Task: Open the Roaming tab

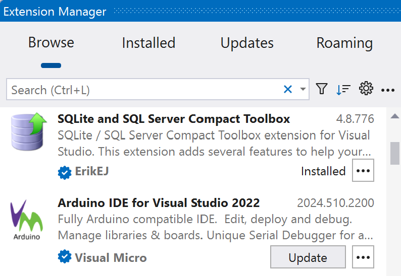Action: click(344, 43)
